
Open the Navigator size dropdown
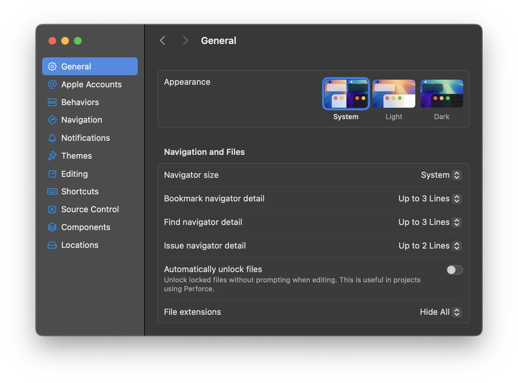pyautogui.click(x=457, y=175)
